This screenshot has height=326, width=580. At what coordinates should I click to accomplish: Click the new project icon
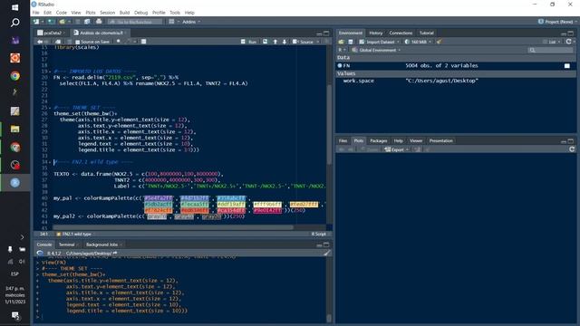52,22
